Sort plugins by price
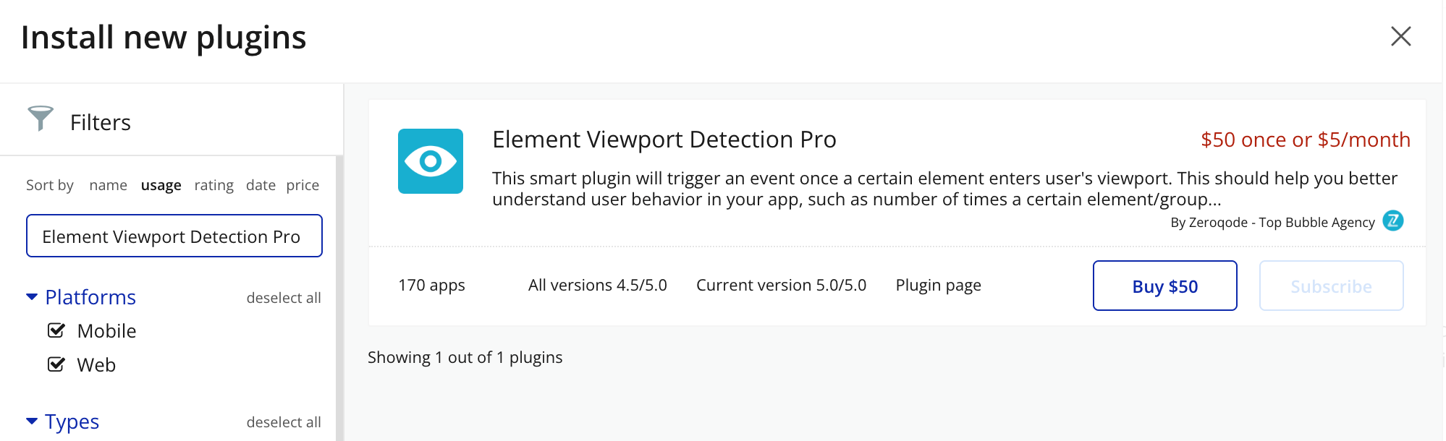The image size is (1446, 441). coord(303,185)
